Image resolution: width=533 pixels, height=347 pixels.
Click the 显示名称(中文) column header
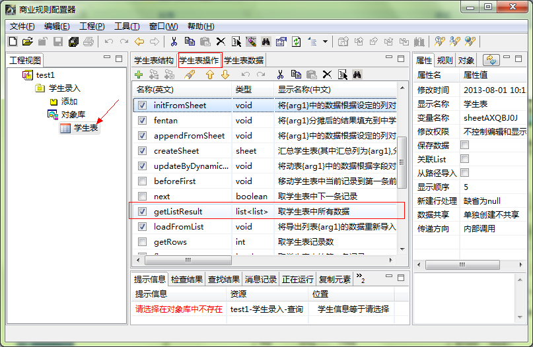tap(335, 89)
